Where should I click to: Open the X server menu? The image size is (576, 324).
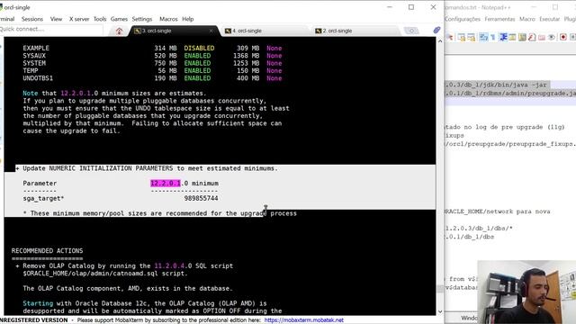pyautogui.click(x=79, y=19)
